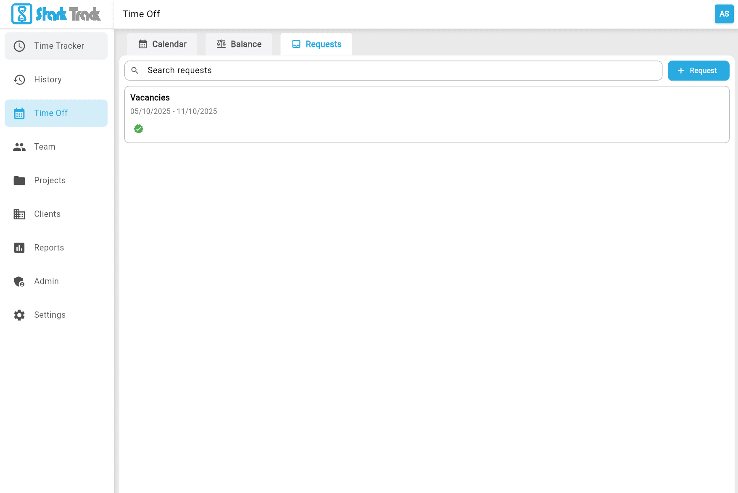Click the Clients building icon

[19, 214]
